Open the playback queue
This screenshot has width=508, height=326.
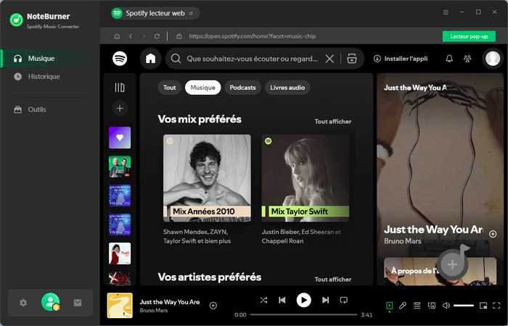(x=417, y=305)
